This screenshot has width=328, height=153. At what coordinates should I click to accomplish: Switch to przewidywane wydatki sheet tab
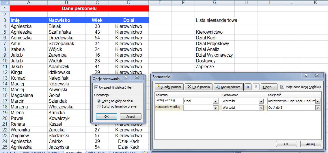[x=41, y=152]
